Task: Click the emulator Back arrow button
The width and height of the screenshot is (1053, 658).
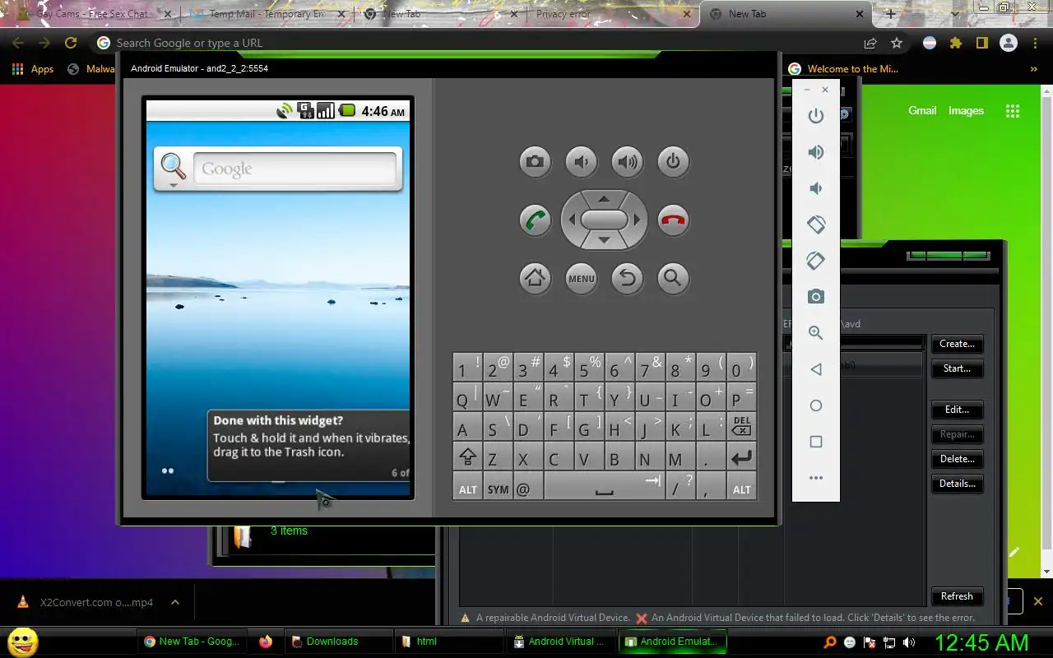Action: point(627,278)
